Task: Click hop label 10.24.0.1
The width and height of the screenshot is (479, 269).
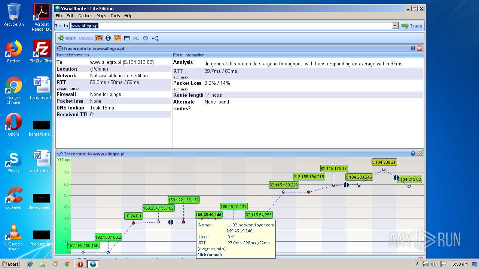Action: 133,216
